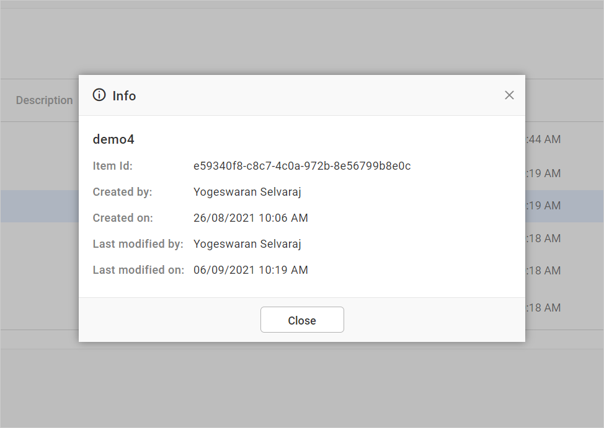Click the Last modified by name in the dialog
The width and height of the screenshot is (604, 428).
click(247, 243)
